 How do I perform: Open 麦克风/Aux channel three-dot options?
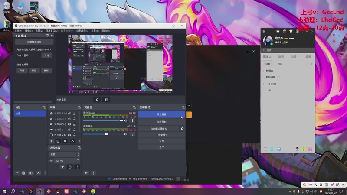[132, 120]
